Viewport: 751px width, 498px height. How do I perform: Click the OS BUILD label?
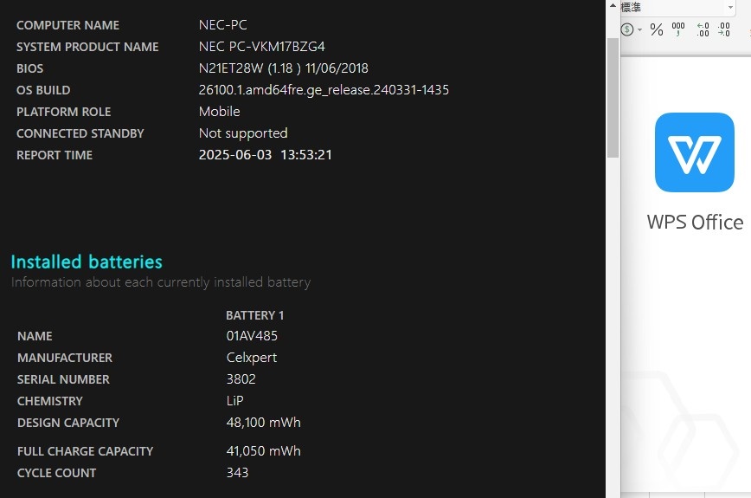click(x=43, y=90)
